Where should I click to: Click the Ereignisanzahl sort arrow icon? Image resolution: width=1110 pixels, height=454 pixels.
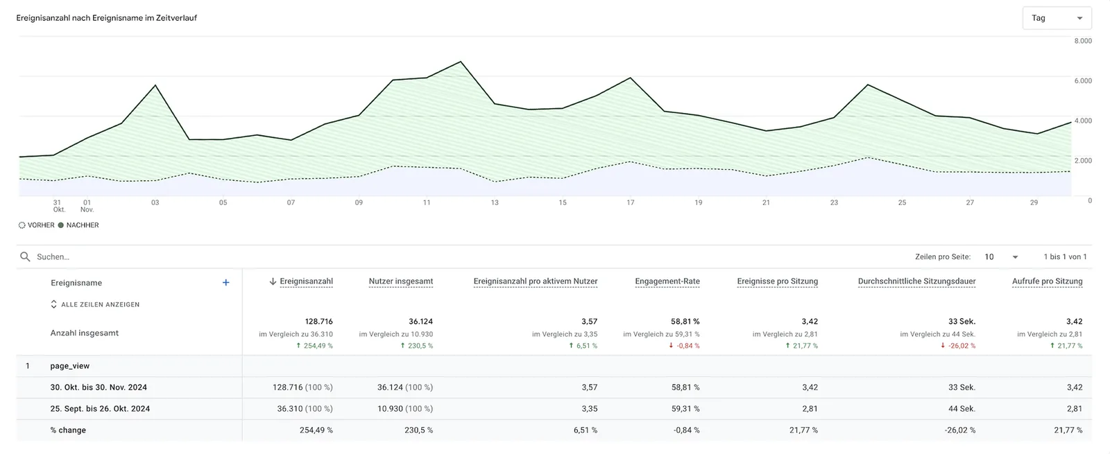pos(273,281)
